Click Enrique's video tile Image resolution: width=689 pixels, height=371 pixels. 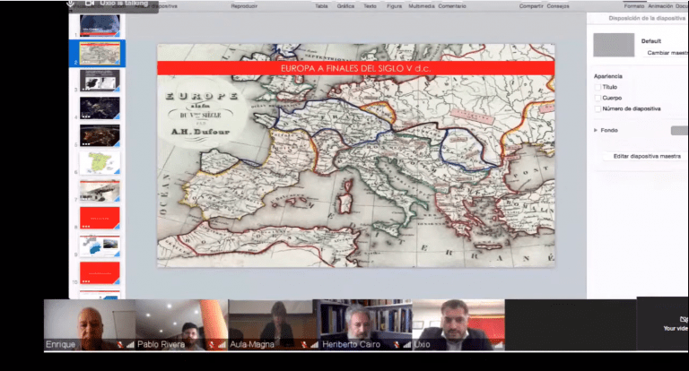tap(90, 325)
